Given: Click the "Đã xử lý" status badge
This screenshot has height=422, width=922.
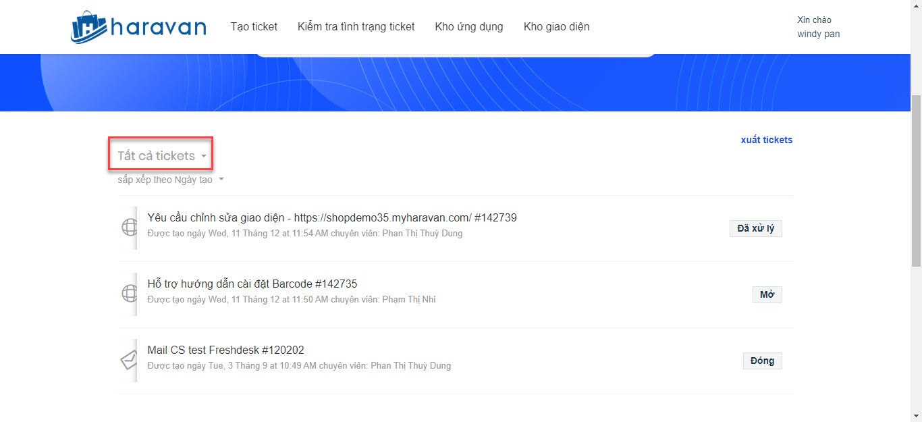Looking at the screenshot, I should tap(755, 228).
